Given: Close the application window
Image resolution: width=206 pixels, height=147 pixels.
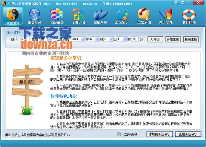Looking at the screenshot, I should (x=198, y=3).
